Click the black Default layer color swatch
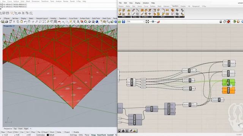This screenshot has width=243, height=136. (x=48, y=135)
